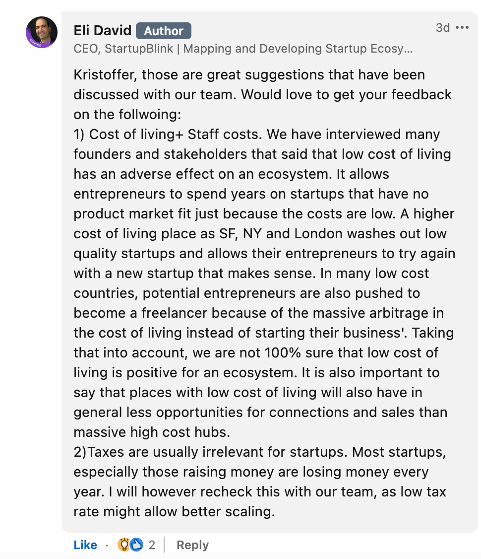The height and width of the screenshot is (559, 481).
Task: Click the comment body text
Action: (264, 293)
